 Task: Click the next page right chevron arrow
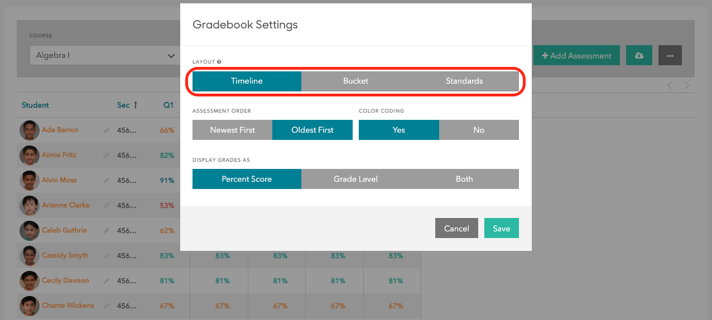tap(687, 85)
